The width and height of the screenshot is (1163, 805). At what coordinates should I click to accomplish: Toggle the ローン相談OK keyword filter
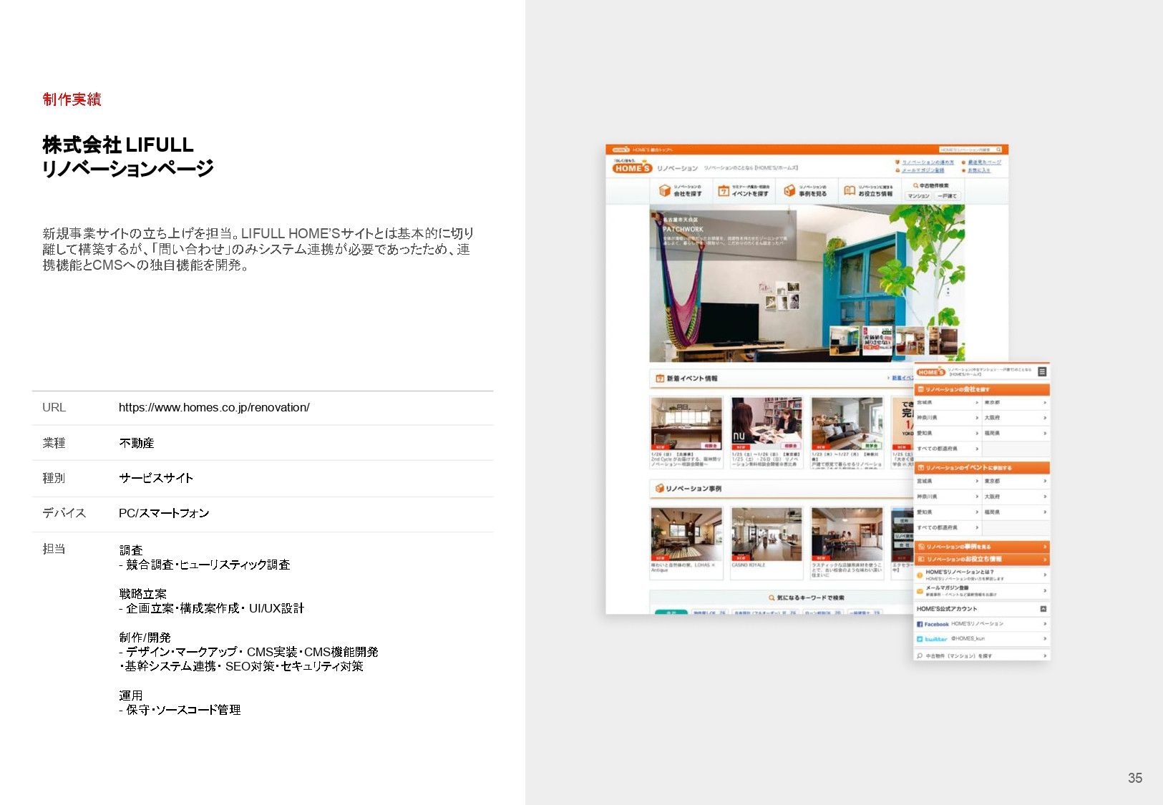point(823,612)
